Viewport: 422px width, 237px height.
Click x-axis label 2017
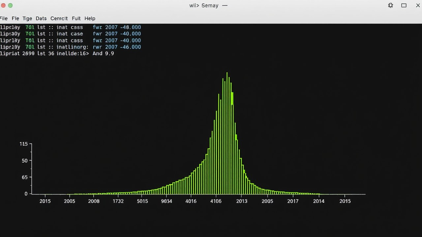[293, 201]
